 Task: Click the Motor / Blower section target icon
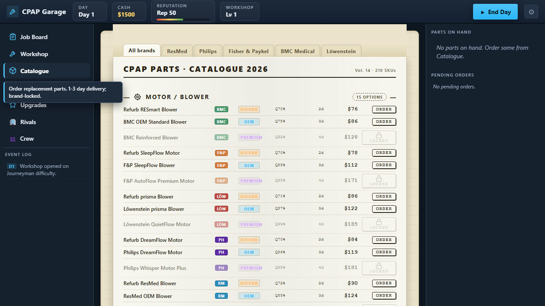[138, 97]
